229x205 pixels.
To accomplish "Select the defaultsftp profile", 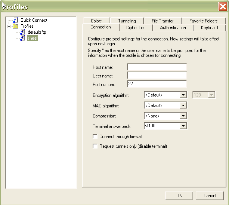I will [x=37, y=32].
